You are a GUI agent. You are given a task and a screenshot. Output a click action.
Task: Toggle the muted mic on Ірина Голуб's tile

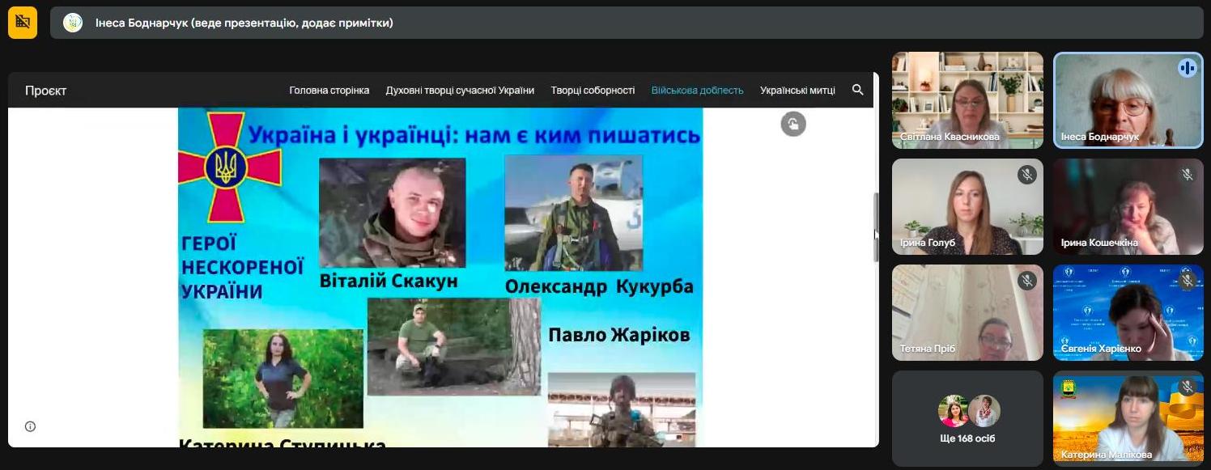coord(1026,174)
